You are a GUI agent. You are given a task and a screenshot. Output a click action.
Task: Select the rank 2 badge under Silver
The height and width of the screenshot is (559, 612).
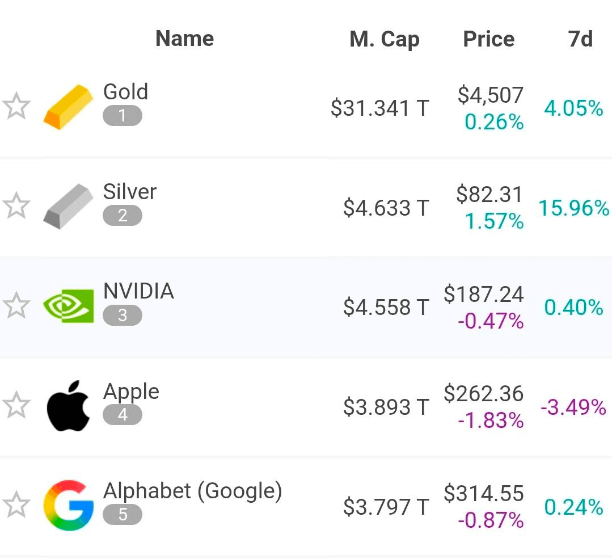pos(123,216)
